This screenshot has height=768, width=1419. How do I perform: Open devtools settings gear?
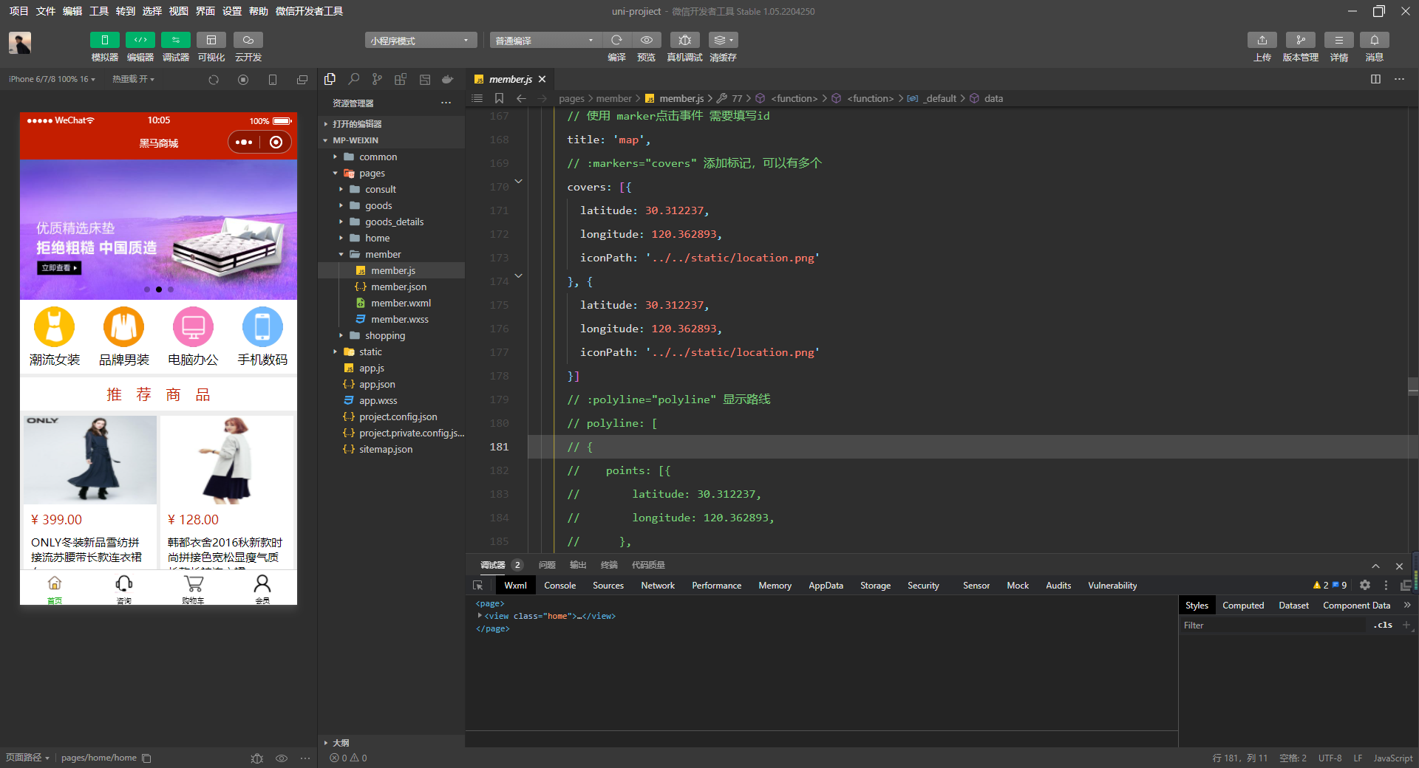[1365, 585]
